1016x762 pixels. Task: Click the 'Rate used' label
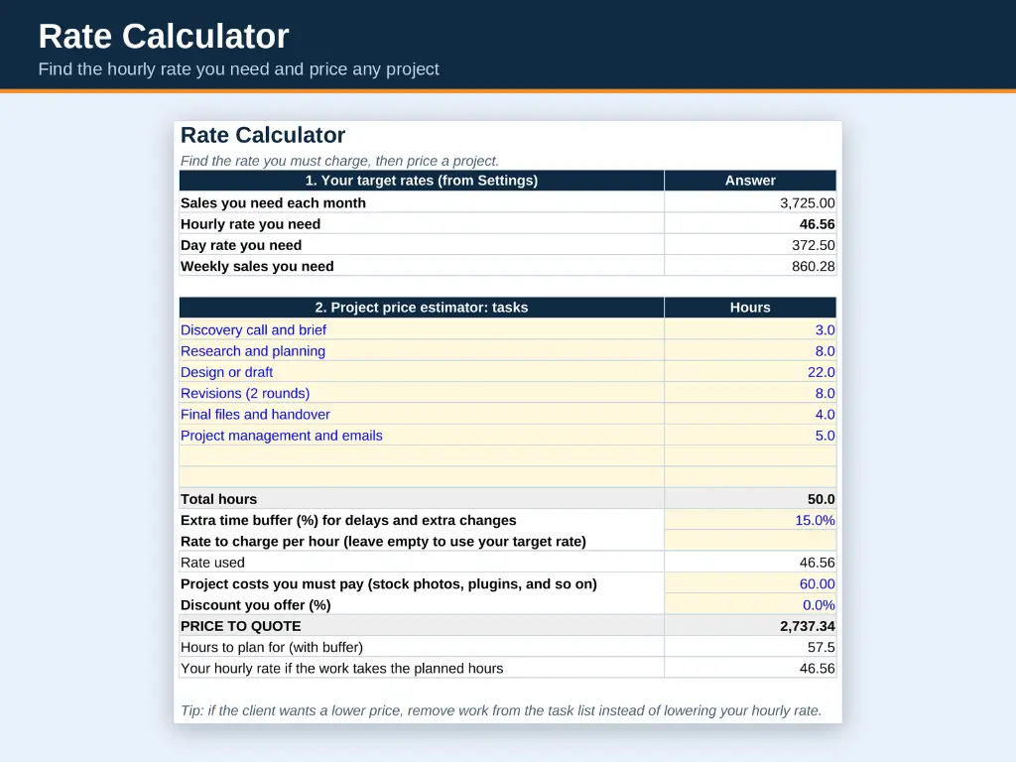pyautogui.click(x=212, y=563)
